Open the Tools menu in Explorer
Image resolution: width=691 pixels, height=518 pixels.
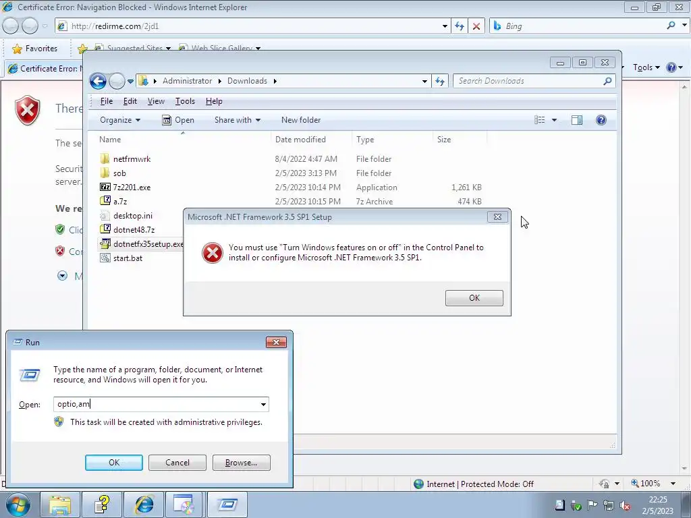185,101
